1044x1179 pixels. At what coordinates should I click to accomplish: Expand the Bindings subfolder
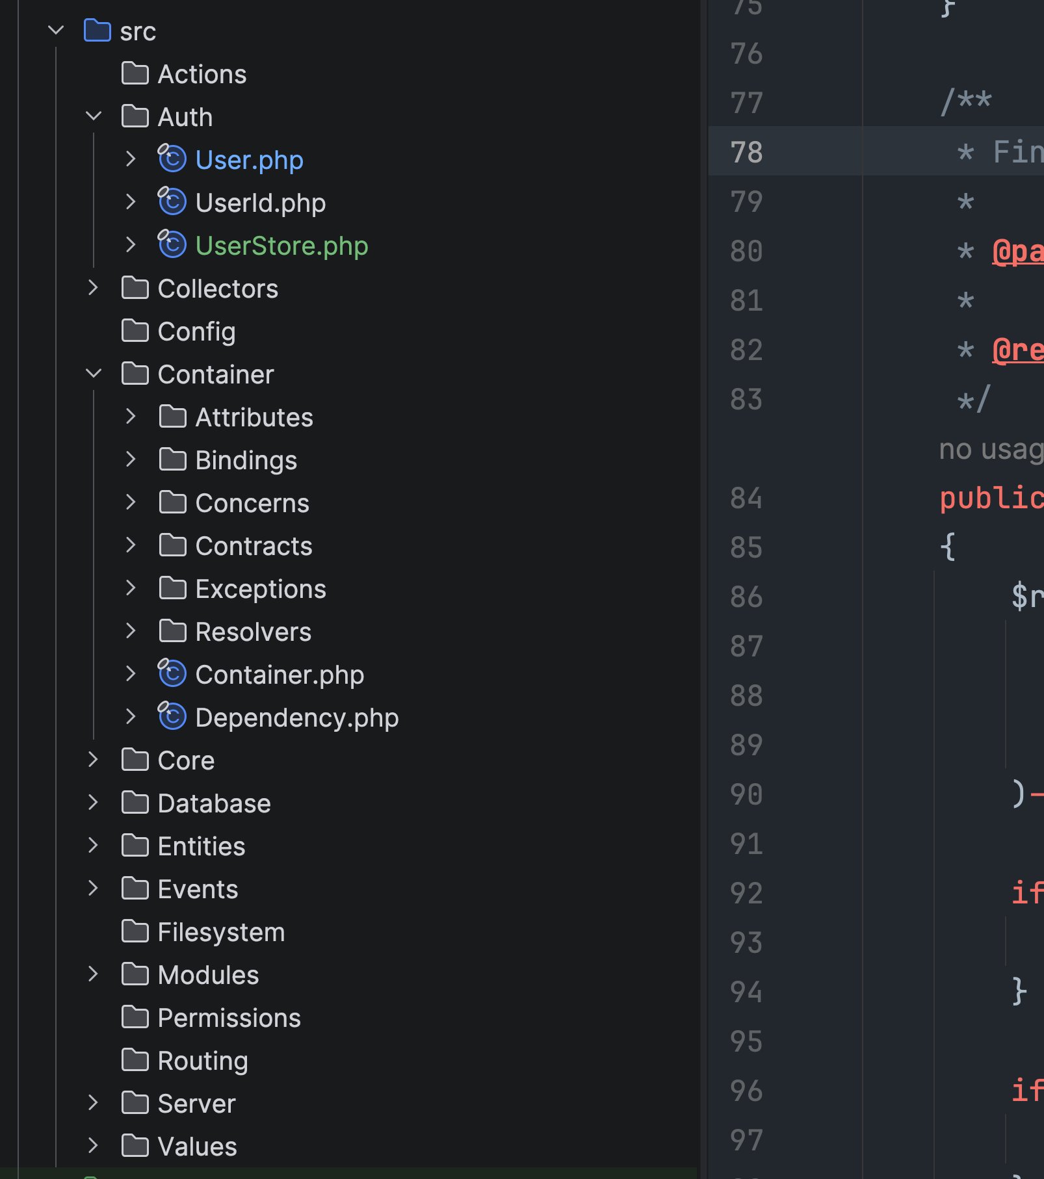131,460
